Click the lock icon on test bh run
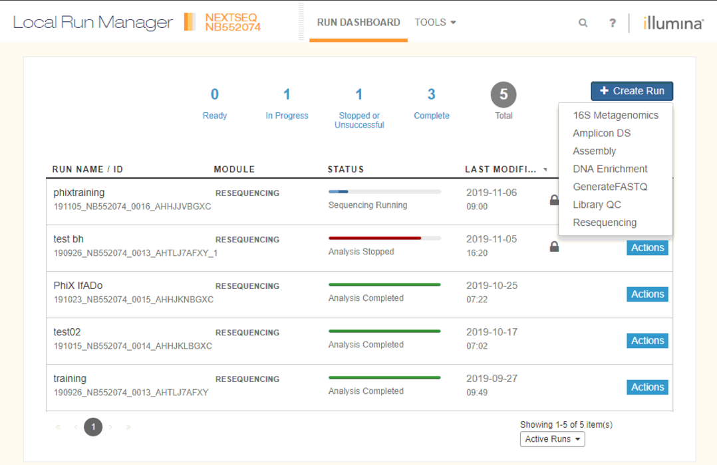The height and width of the screenshot is (465, 717). click(554, 246)
